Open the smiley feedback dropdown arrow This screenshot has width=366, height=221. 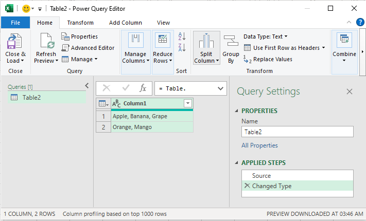coord(32,9)
